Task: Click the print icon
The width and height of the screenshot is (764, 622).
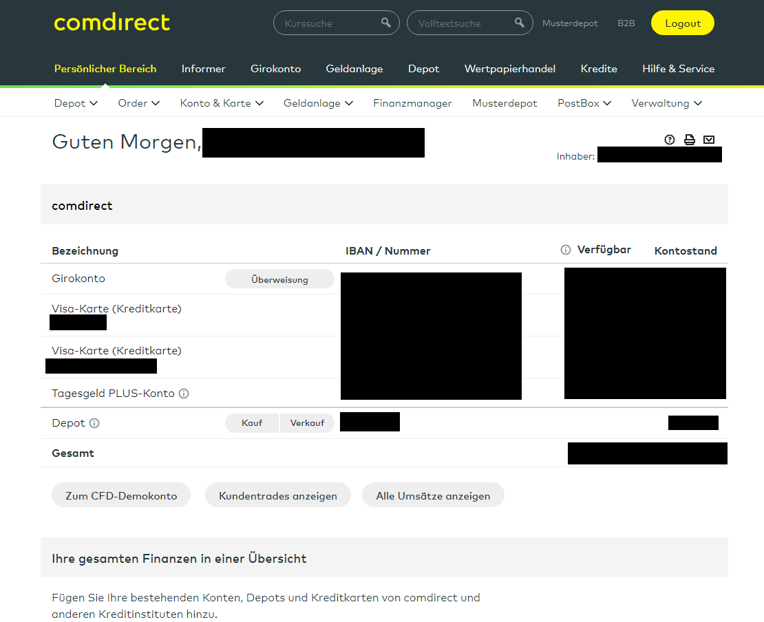Action: (690, 140)
